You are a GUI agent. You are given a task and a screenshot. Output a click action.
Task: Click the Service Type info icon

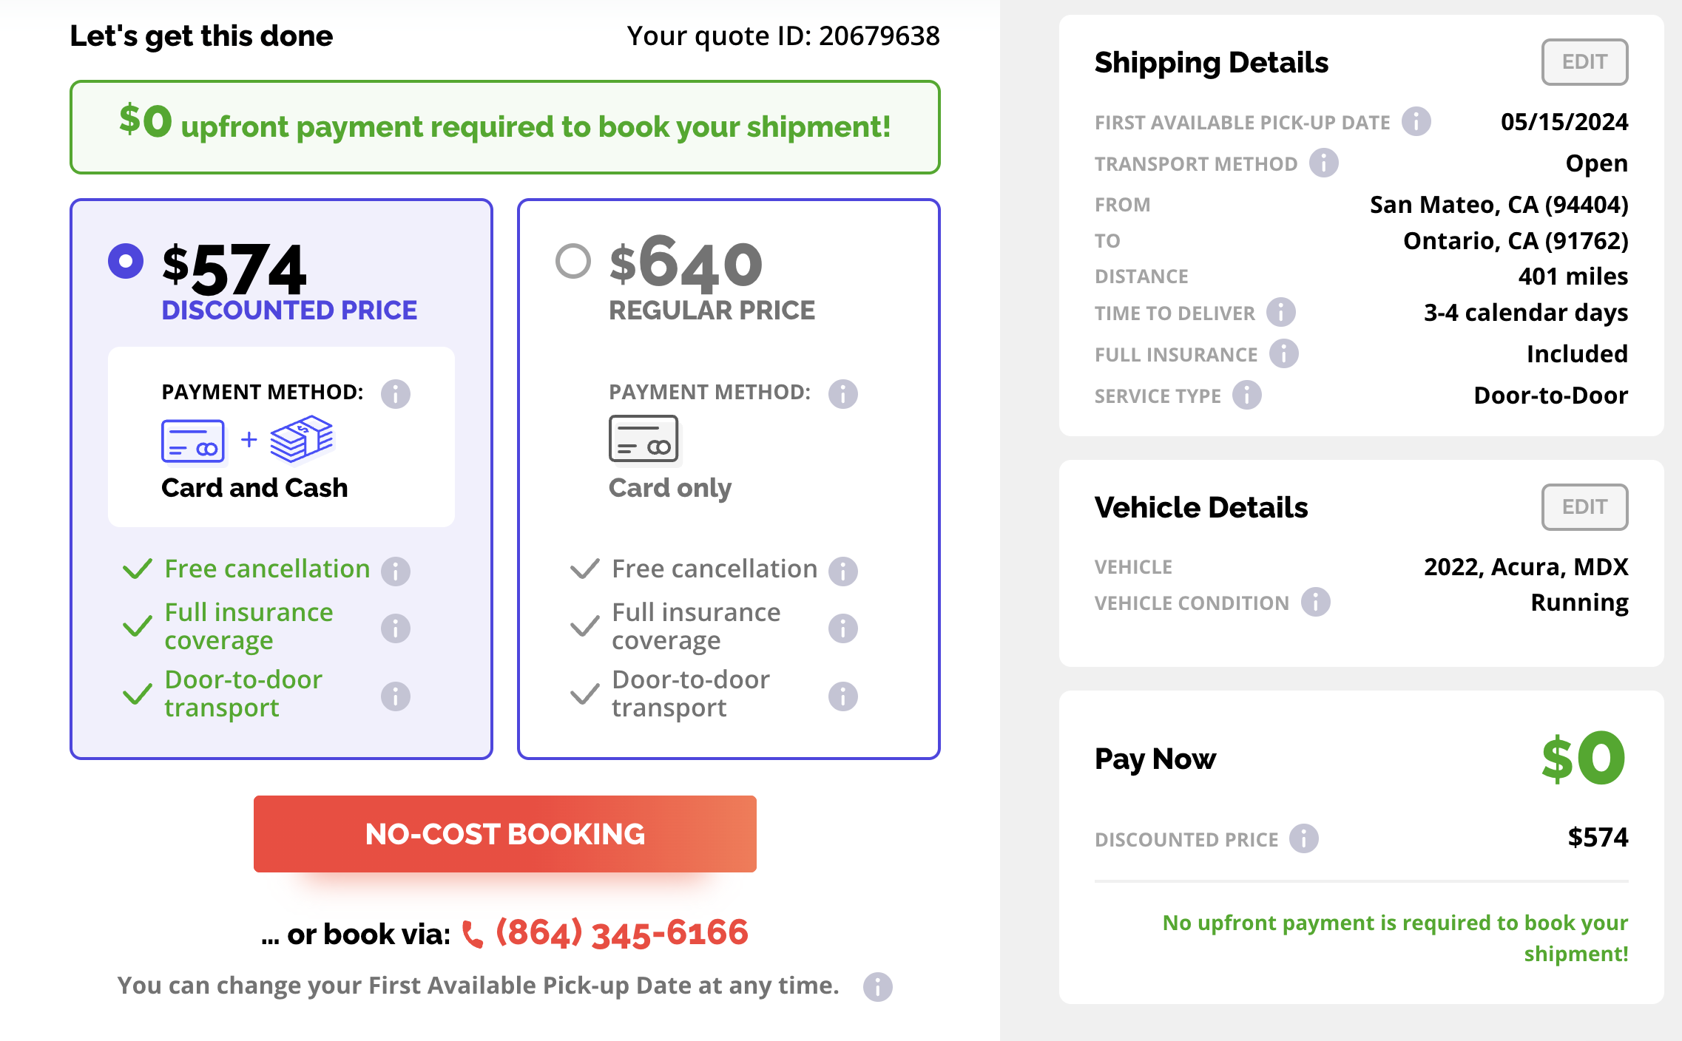[1247, 395]
